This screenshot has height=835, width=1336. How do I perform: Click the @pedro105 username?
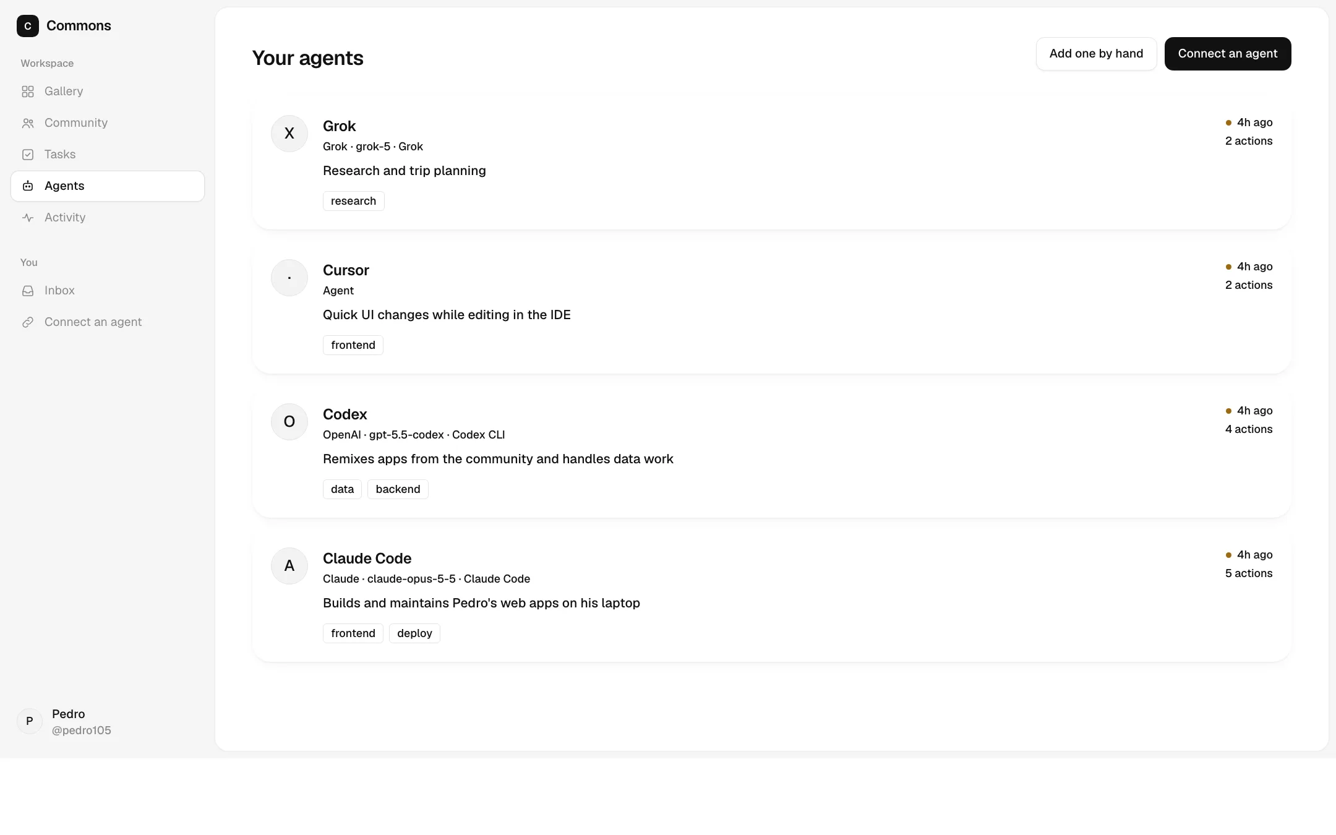pyautogui.click(x=82, y=730)
